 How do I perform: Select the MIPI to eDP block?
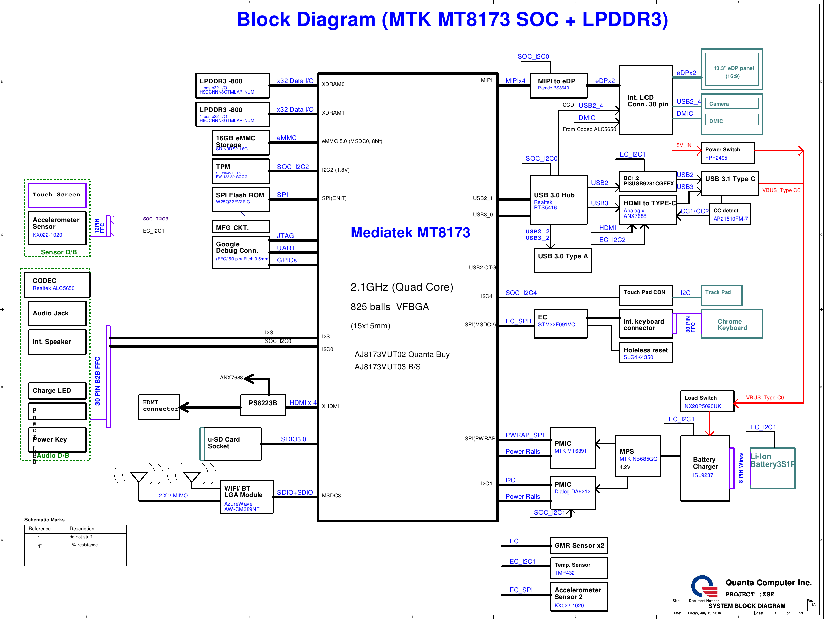click(x=558, y=85)
